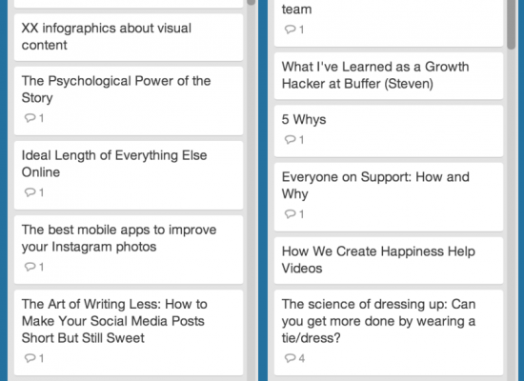Open Everyone on Support: How and Why card

389,197
